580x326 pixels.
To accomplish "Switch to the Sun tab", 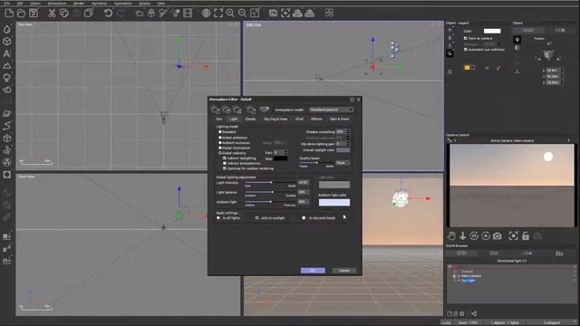I will click(219, 119).
